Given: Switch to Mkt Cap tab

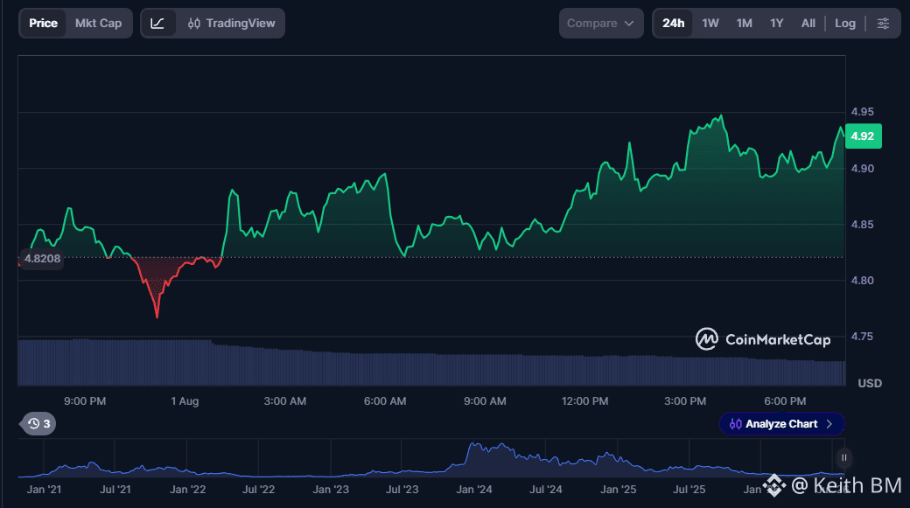Looking at the screenshot, I should 98,24.
